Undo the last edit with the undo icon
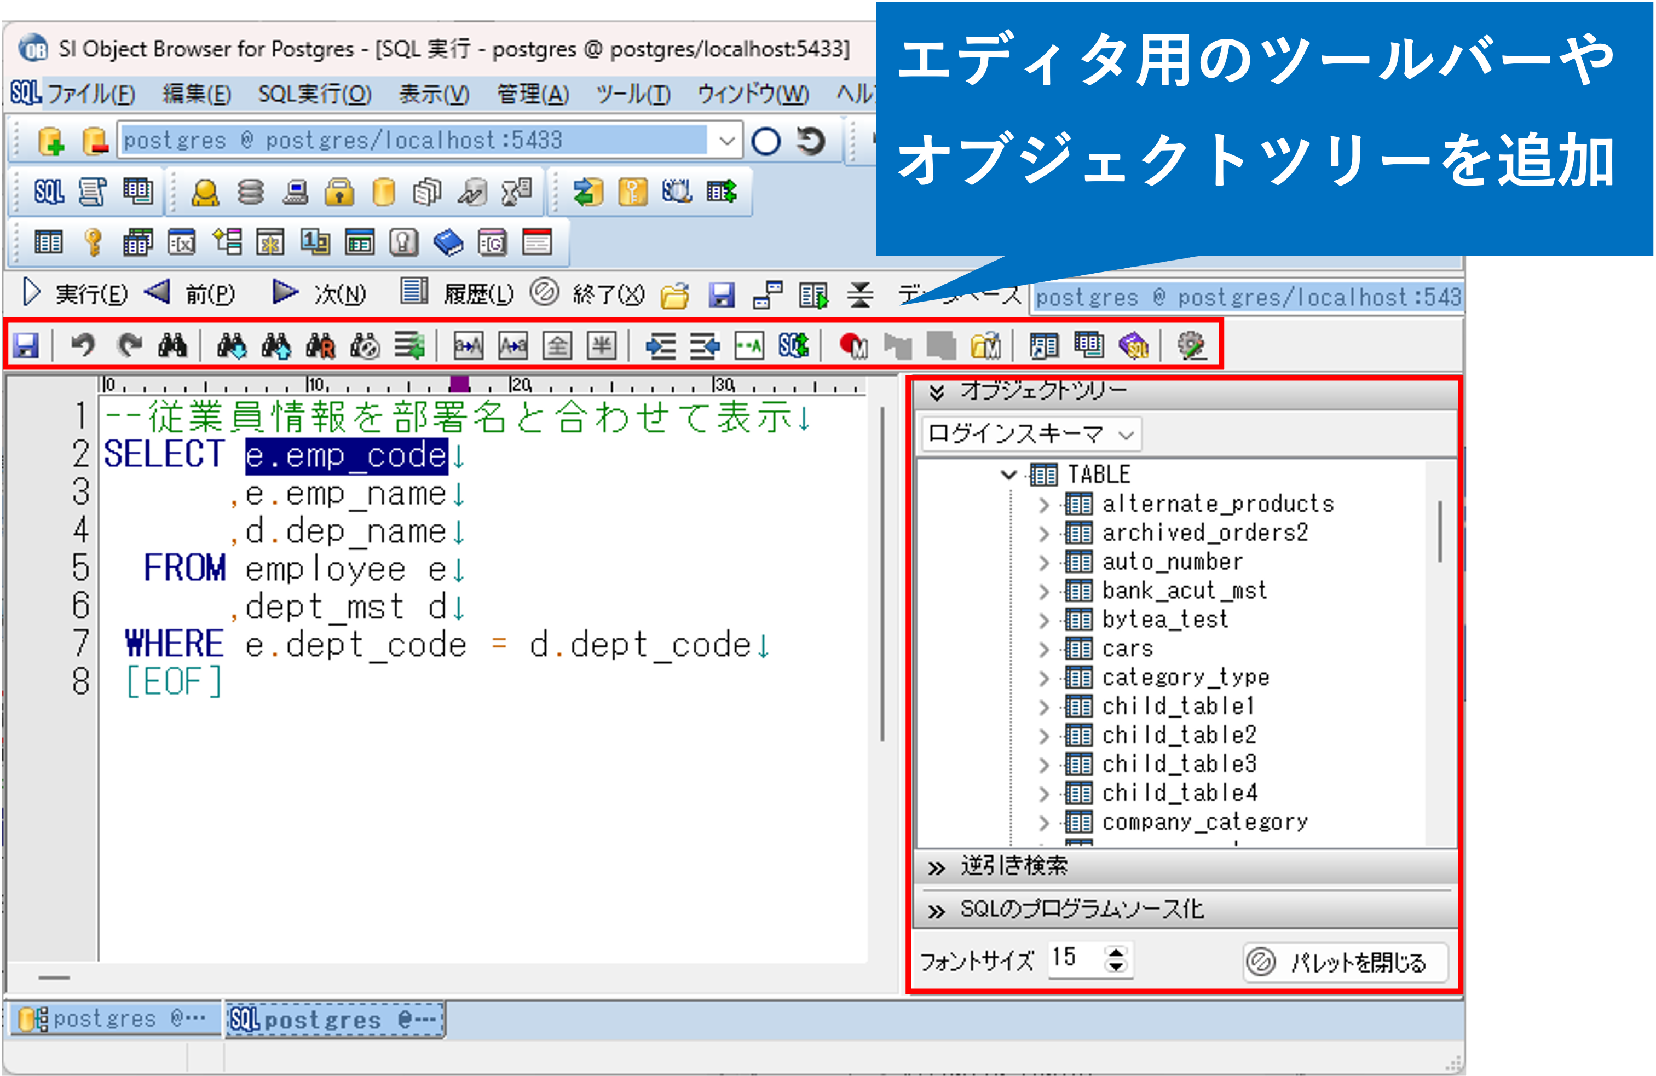The height and width of the screenshot is (1076, 1656). [x=82, y=346]
